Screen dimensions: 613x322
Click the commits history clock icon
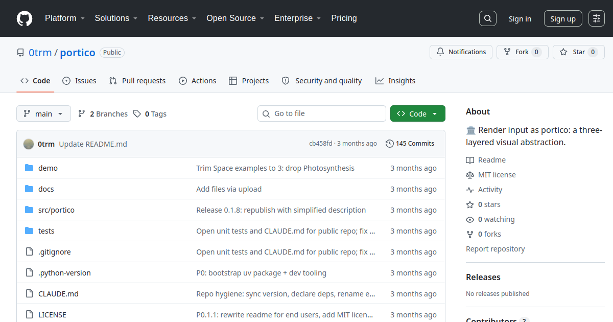390,144
